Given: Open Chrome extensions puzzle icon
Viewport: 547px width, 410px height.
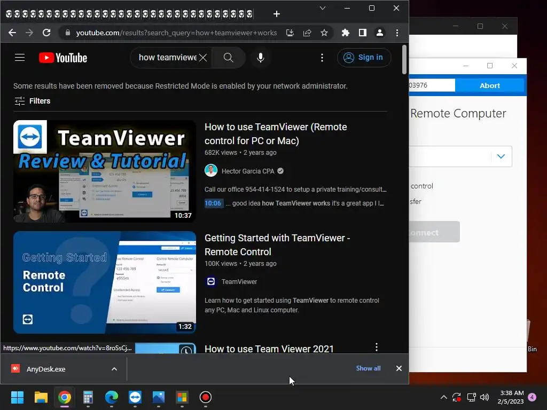Looking at the screenshot, I should tap(346, 33).
